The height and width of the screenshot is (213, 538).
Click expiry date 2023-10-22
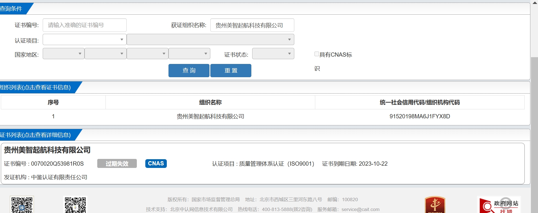click(373, 164)
